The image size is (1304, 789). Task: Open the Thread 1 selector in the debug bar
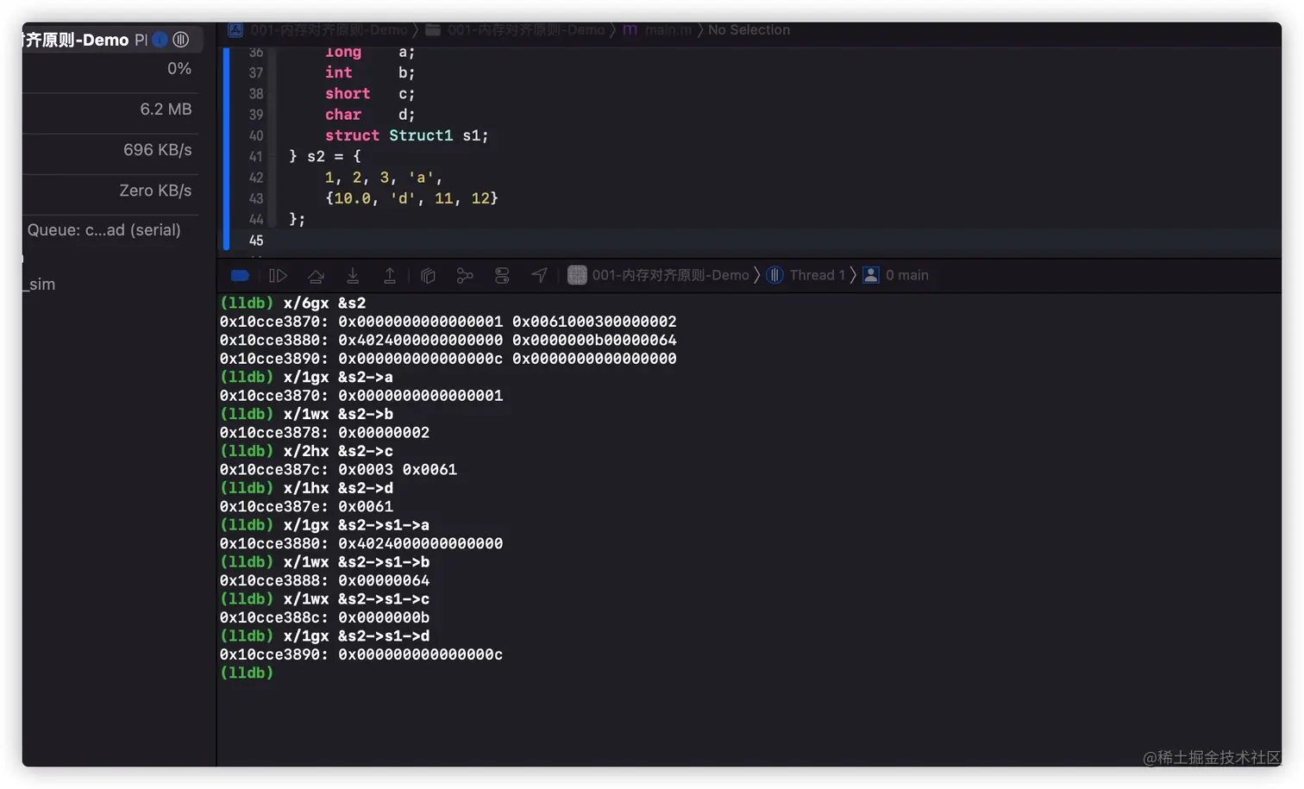point(806,275)
